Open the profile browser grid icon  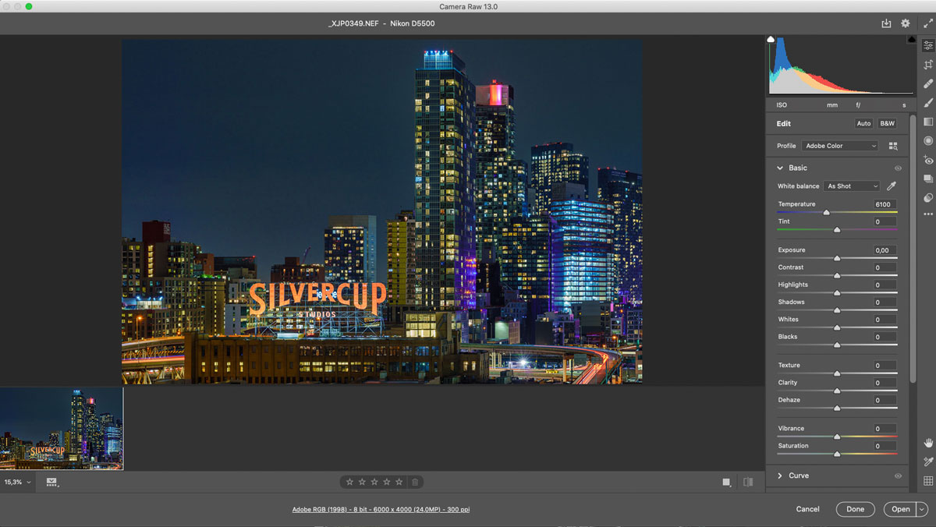(893, 146)
